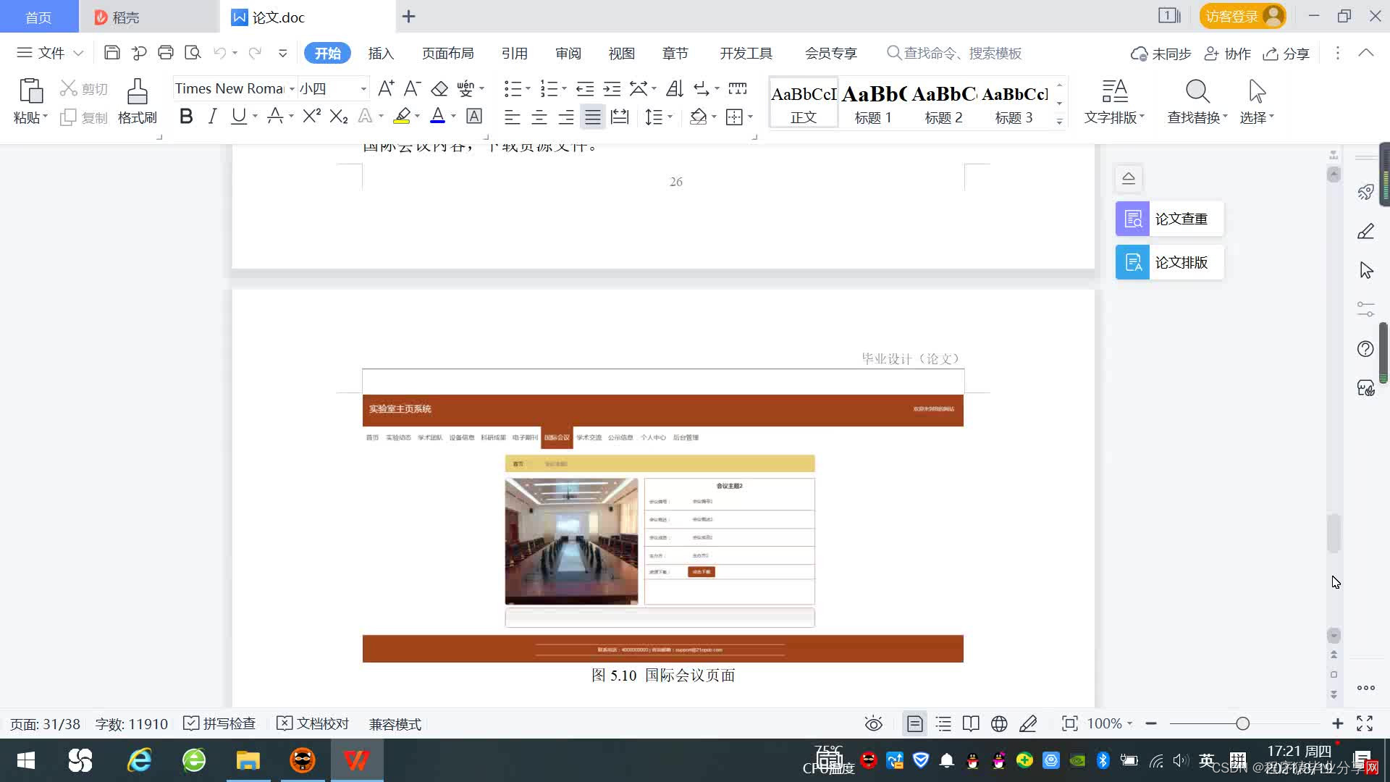Open the Page Layout (页面布局) tab
Screen dimensions: 1390x782
tap(447, 54)
